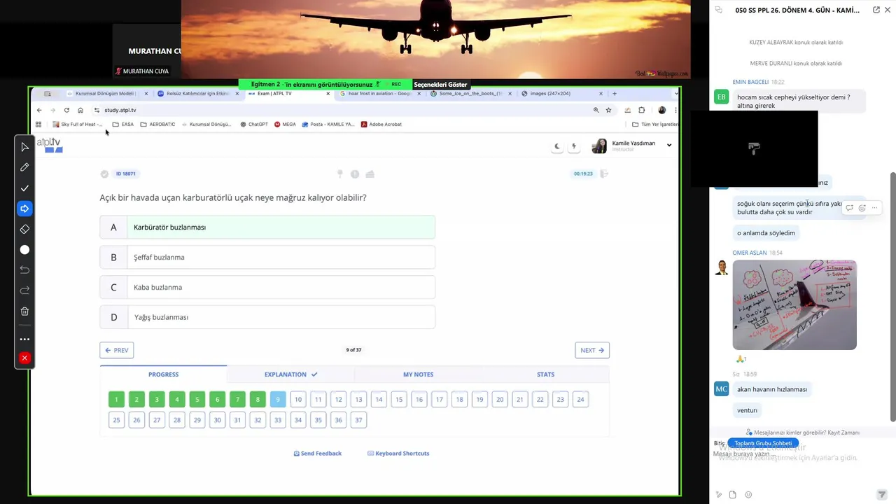Open the STATS tab
896x504 pixels.
(x=545, y=374)
